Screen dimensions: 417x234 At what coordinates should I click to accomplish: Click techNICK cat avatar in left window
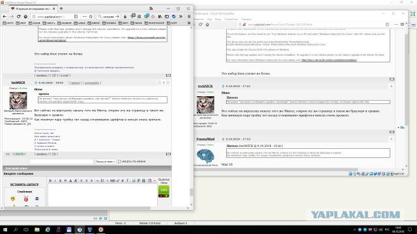pyautogui.click(x=18, y=101)
